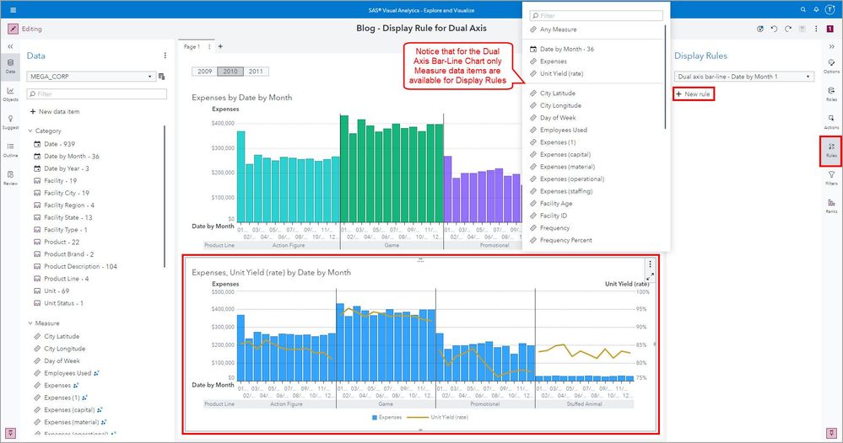Image resolution: width=843 pixels, height=443 pixels.
Task: Click the data source actions icon beside MEGA_CORP
Action: point(161,77)
